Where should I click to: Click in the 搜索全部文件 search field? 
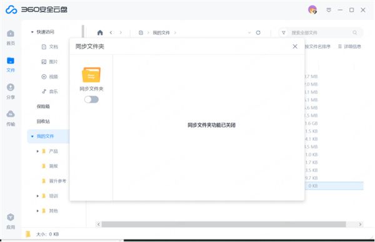[x=321, y=32]
